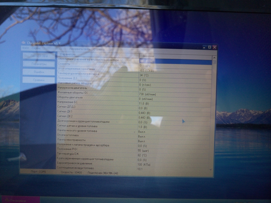The width and height of the screenshot is (271, 203).
Task: Select Долгосрочная коррекция топливоподачи row
Action: pyautogui.click(x=134, y=122)
